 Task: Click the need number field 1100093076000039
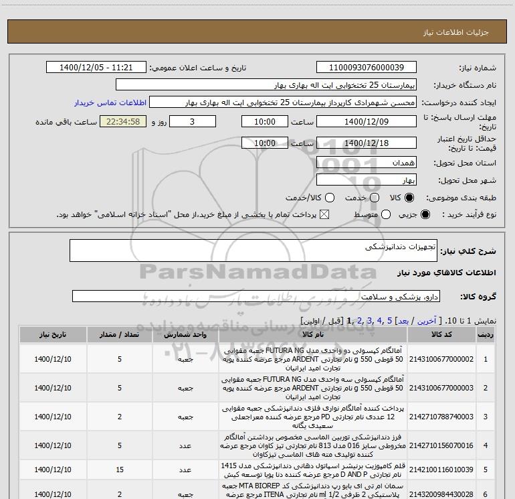[x=367, y=68]
